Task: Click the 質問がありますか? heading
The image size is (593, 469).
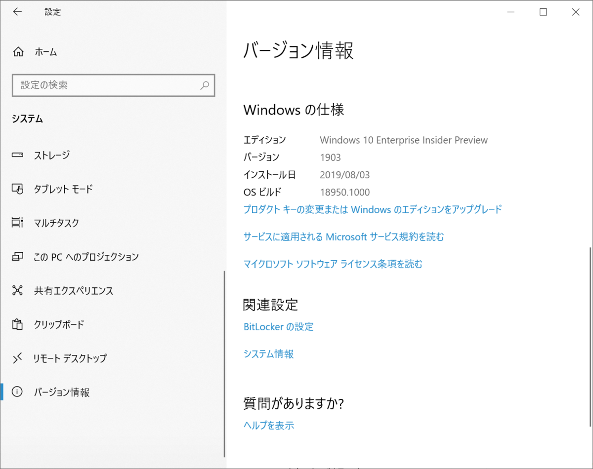Action: point(294,403)
